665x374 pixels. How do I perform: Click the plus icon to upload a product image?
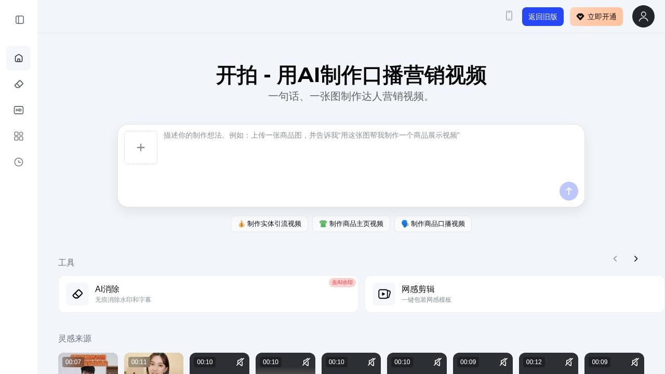(x=141, y=148)
